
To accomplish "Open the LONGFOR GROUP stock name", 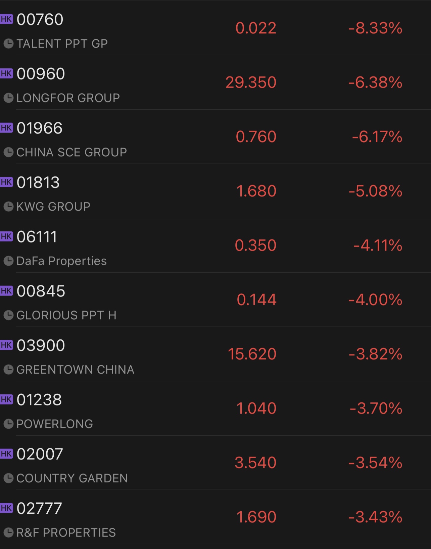I will [x=68, y=98].
